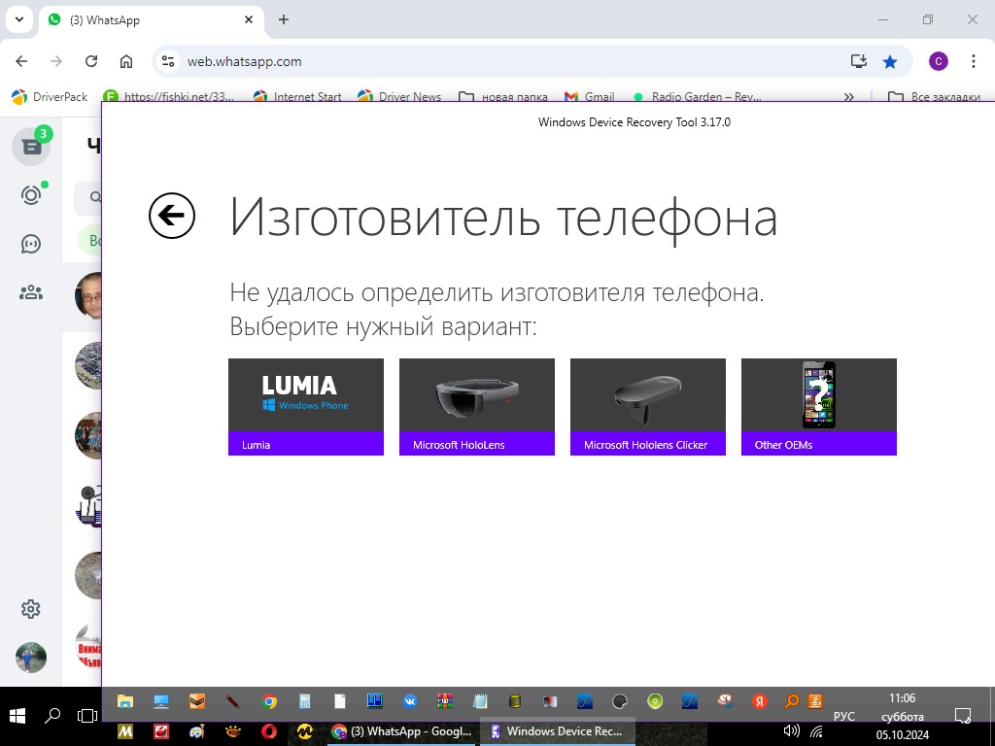The width and height of the screenshot is (995, 746).
Task: Select the Lumia manufacturer tile
Action: point(306,407)
